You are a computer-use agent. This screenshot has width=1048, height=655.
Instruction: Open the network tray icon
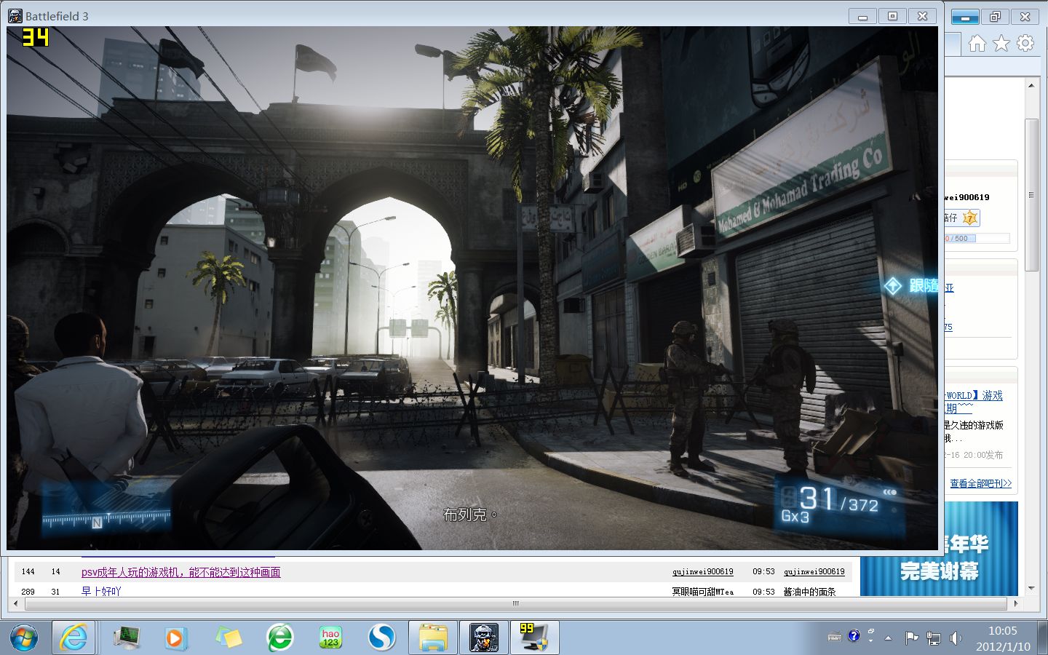934,638
